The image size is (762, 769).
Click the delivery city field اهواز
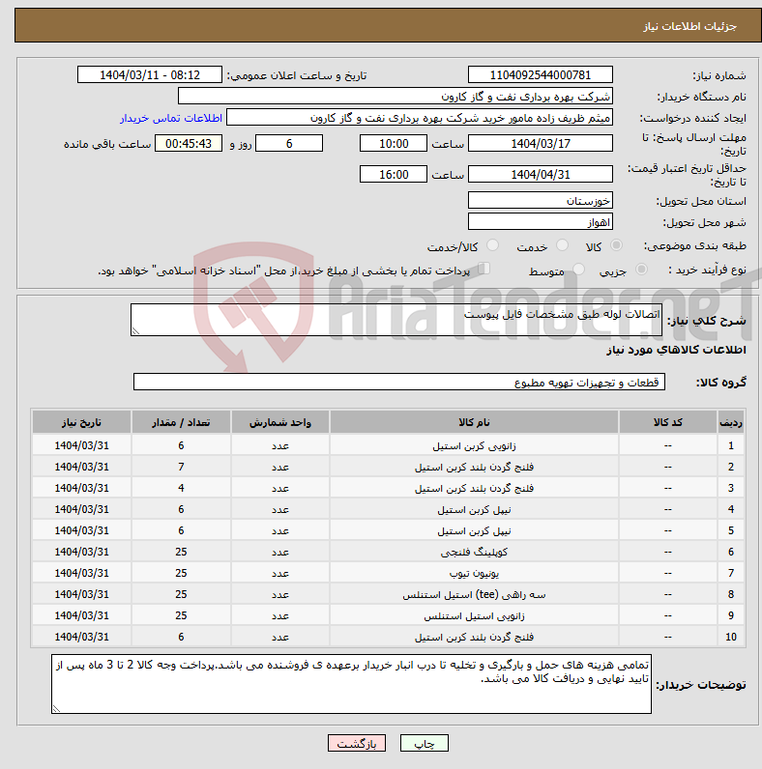click(541, 221)
